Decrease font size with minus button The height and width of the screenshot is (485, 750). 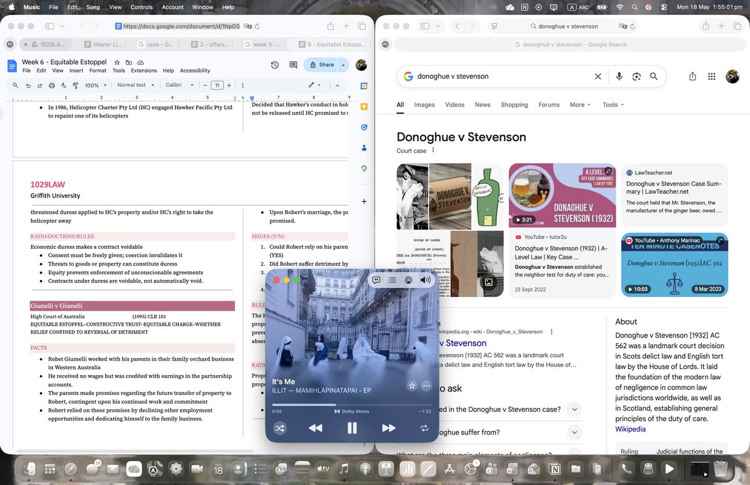tap(205, 85)
